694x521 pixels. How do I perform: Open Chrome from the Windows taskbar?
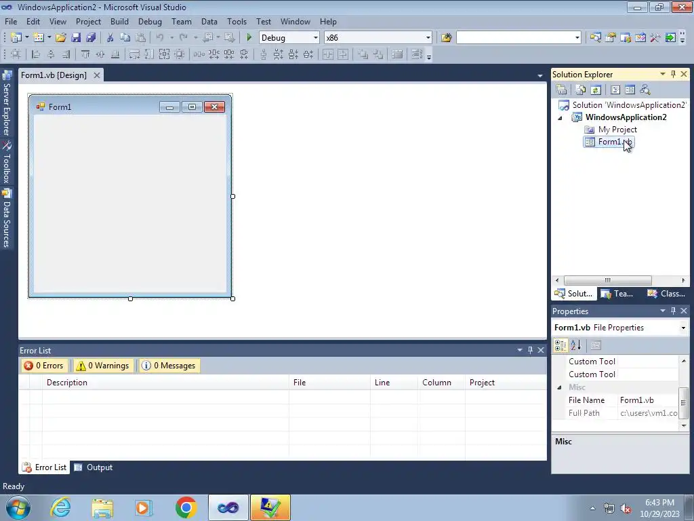pyautogui.click(x=186, y=507)
